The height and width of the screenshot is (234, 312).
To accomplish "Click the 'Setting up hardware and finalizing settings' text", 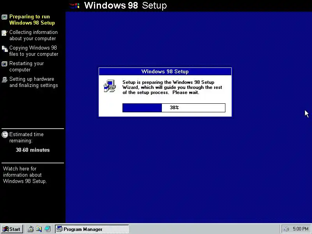I will click(x=34, y=82).
